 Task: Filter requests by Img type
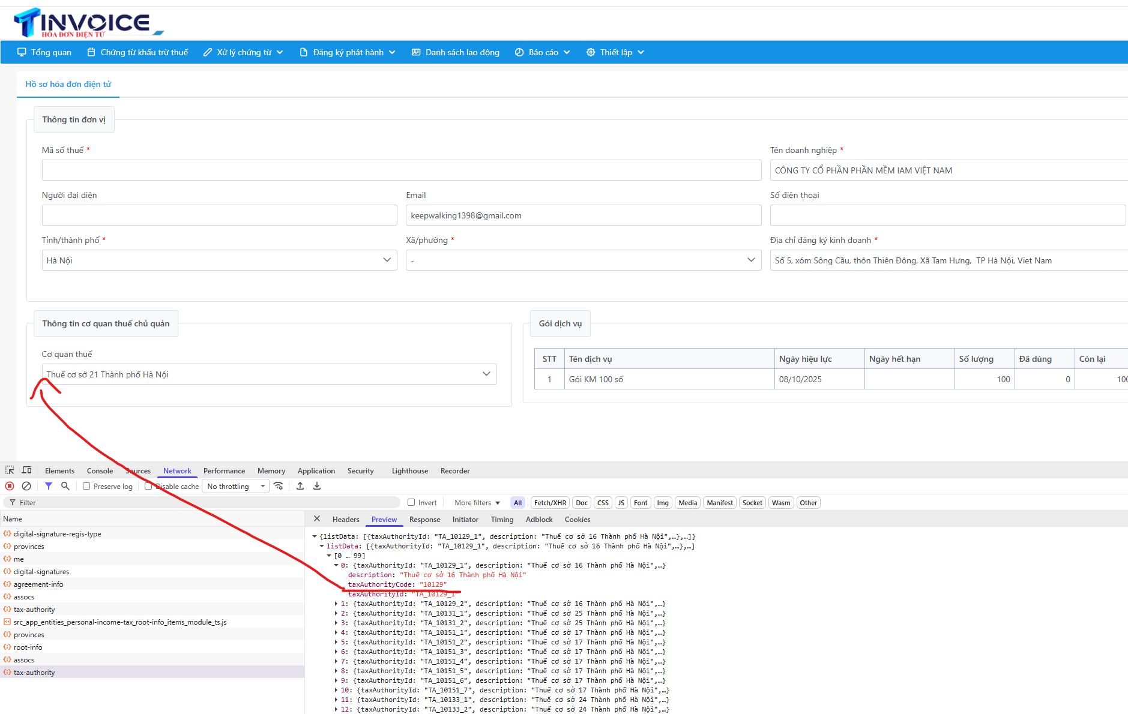[x=663, y=503]
